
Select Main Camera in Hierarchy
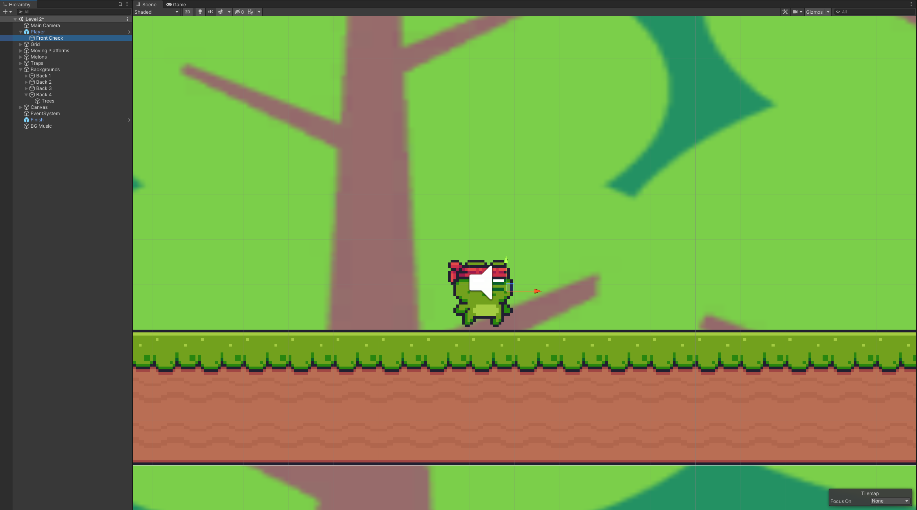tap(45, 26)
